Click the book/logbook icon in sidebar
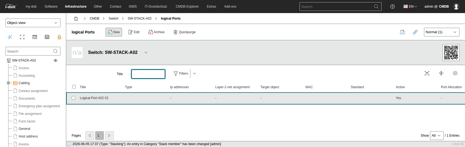The image size is (465, 147). [47, 37]
